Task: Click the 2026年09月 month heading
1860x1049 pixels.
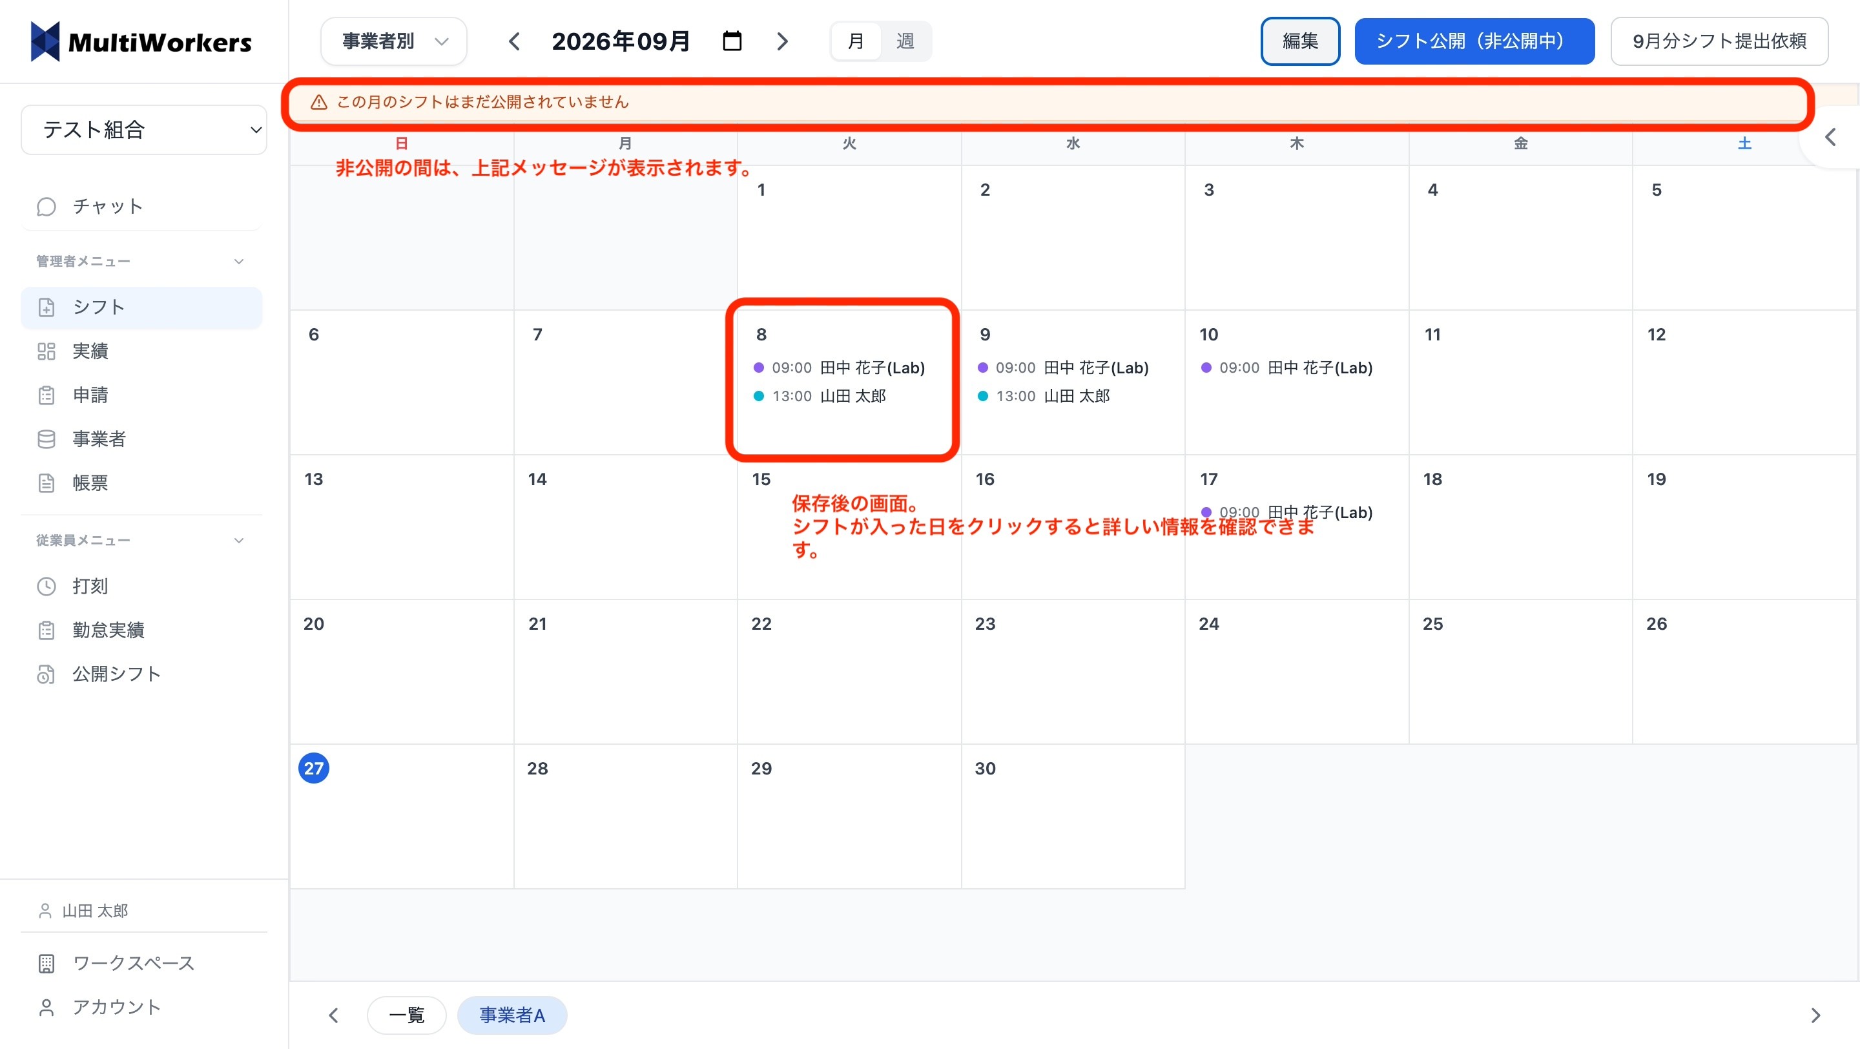Action: pyautogui.click(x=621, y=41)
